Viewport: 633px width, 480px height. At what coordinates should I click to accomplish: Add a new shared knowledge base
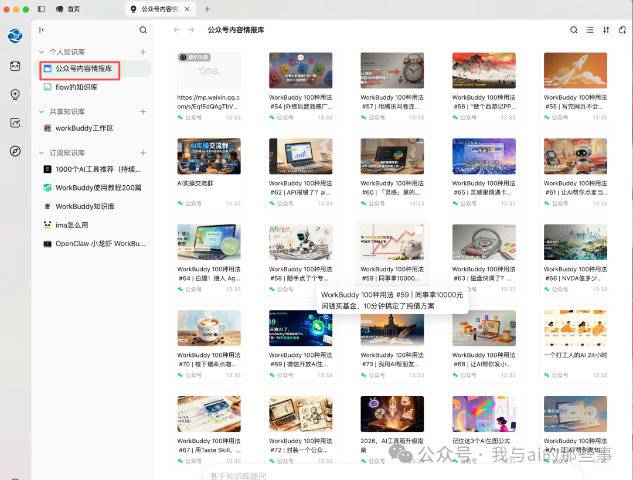point(143,111)
